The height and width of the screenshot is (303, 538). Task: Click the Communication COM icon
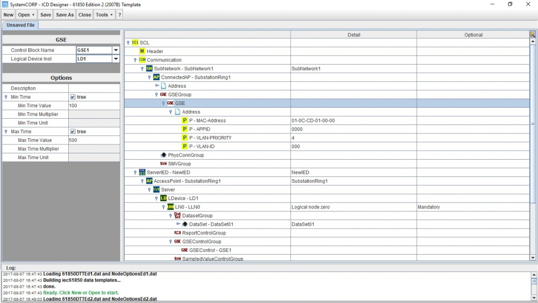coord(142,60)
